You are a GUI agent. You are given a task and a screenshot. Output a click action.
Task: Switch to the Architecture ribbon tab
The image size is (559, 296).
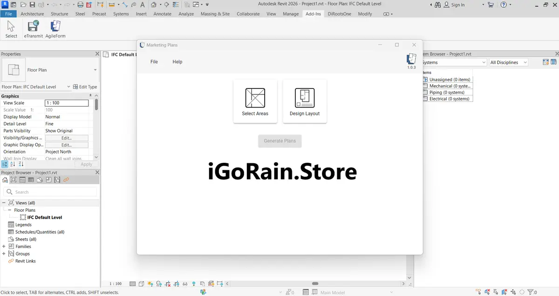(32, 14)
